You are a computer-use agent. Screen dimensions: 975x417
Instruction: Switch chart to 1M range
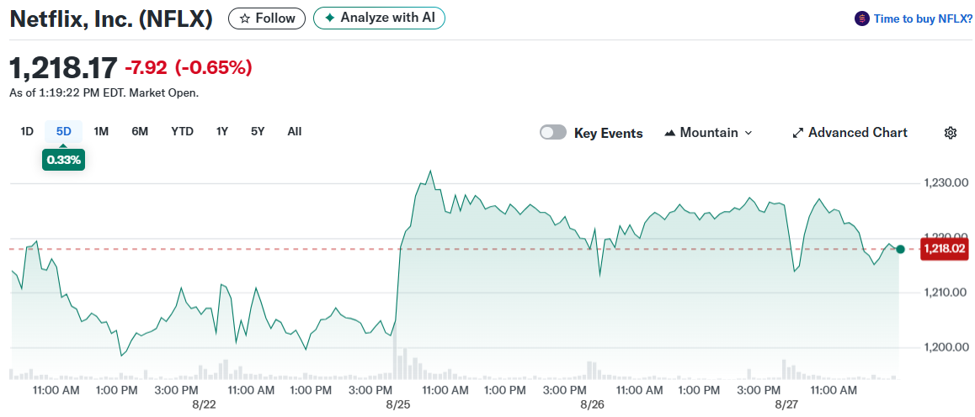pos(101,131)
